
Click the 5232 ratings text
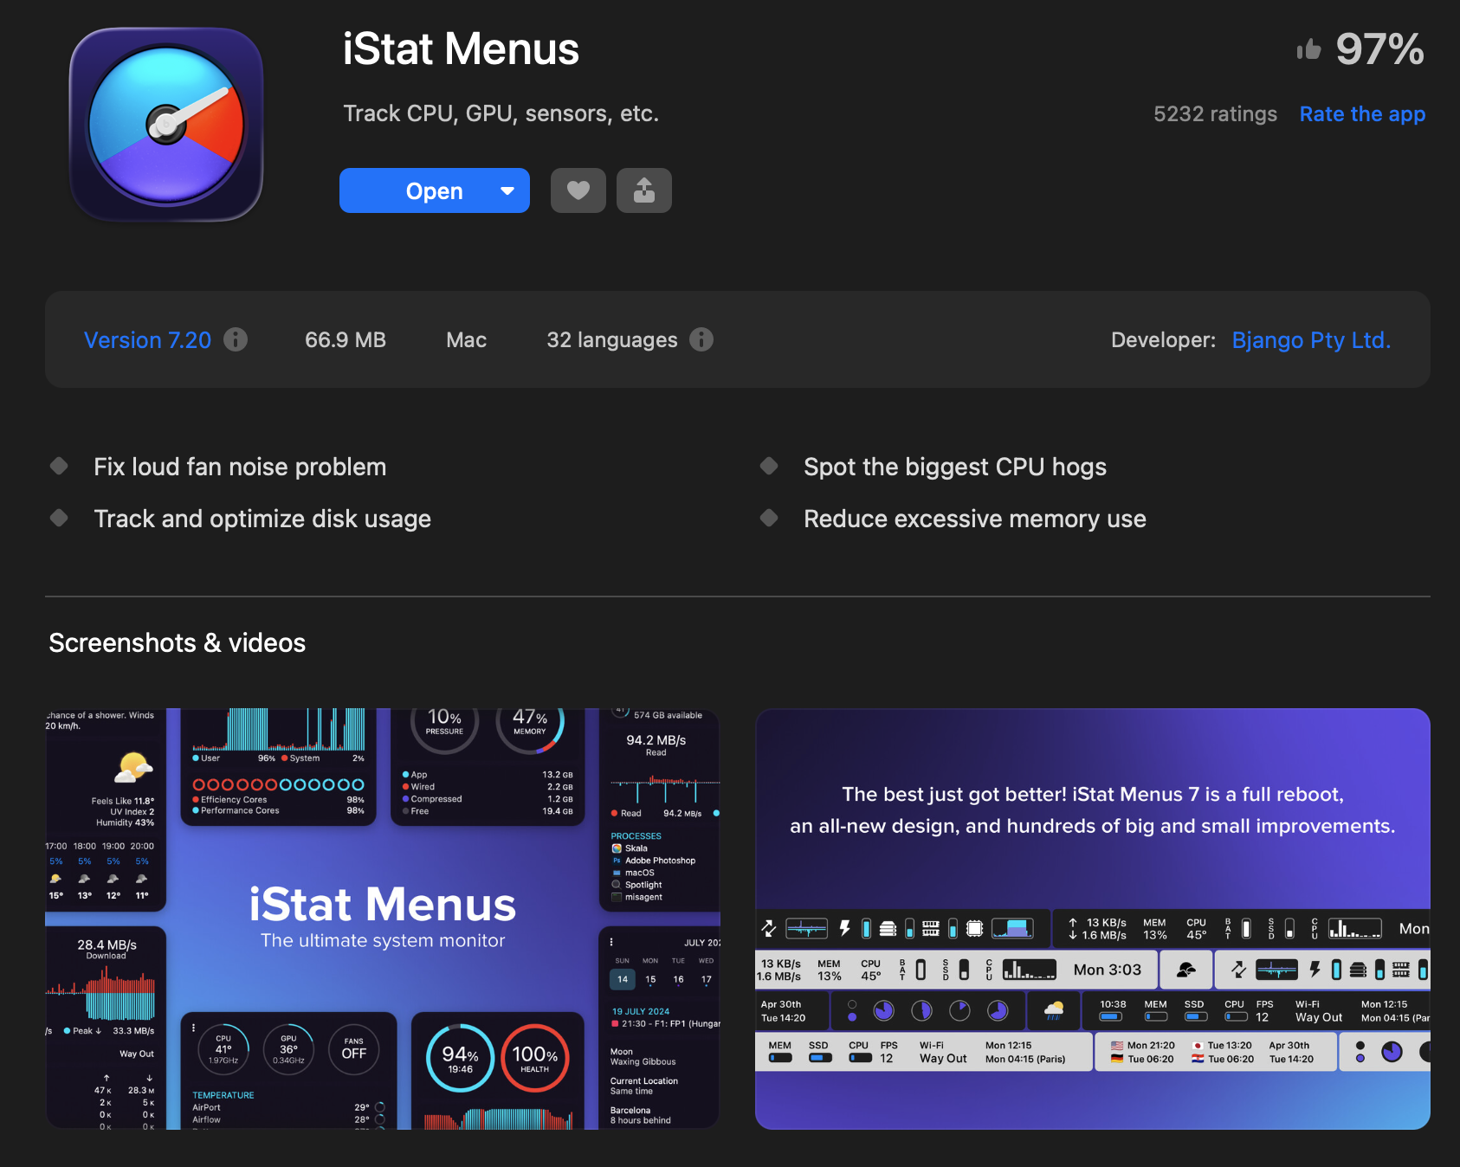1215,114
